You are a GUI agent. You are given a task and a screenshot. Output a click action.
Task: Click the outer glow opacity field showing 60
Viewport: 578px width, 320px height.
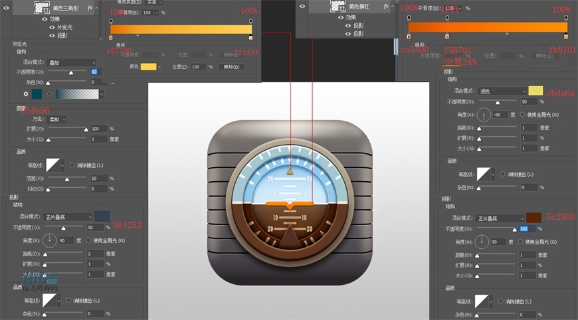[x=94, y=72]
